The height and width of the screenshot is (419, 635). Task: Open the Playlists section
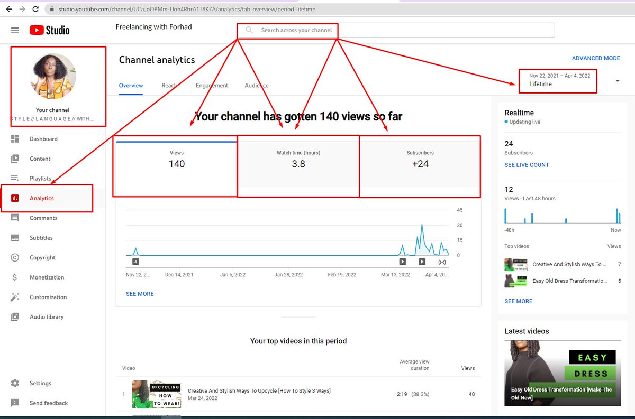[40, 178]
